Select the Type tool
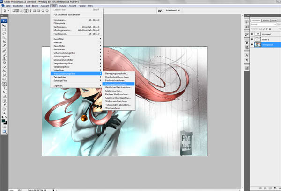Screen dimensions: 281x191 4,88
